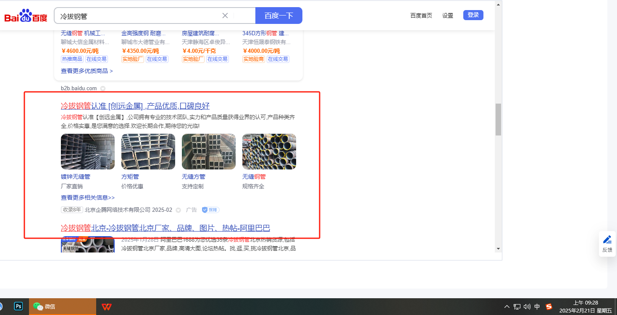Click the supplier 天津静海区卓俊异...
The width and height of the screenshot is (617, 315).
pos(206,42)
